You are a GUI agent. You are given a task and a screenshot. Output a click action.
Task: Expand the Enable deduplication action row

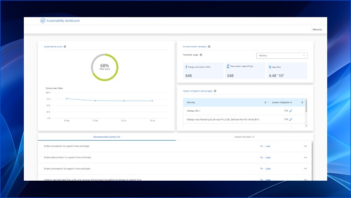[x=306, y=157]
